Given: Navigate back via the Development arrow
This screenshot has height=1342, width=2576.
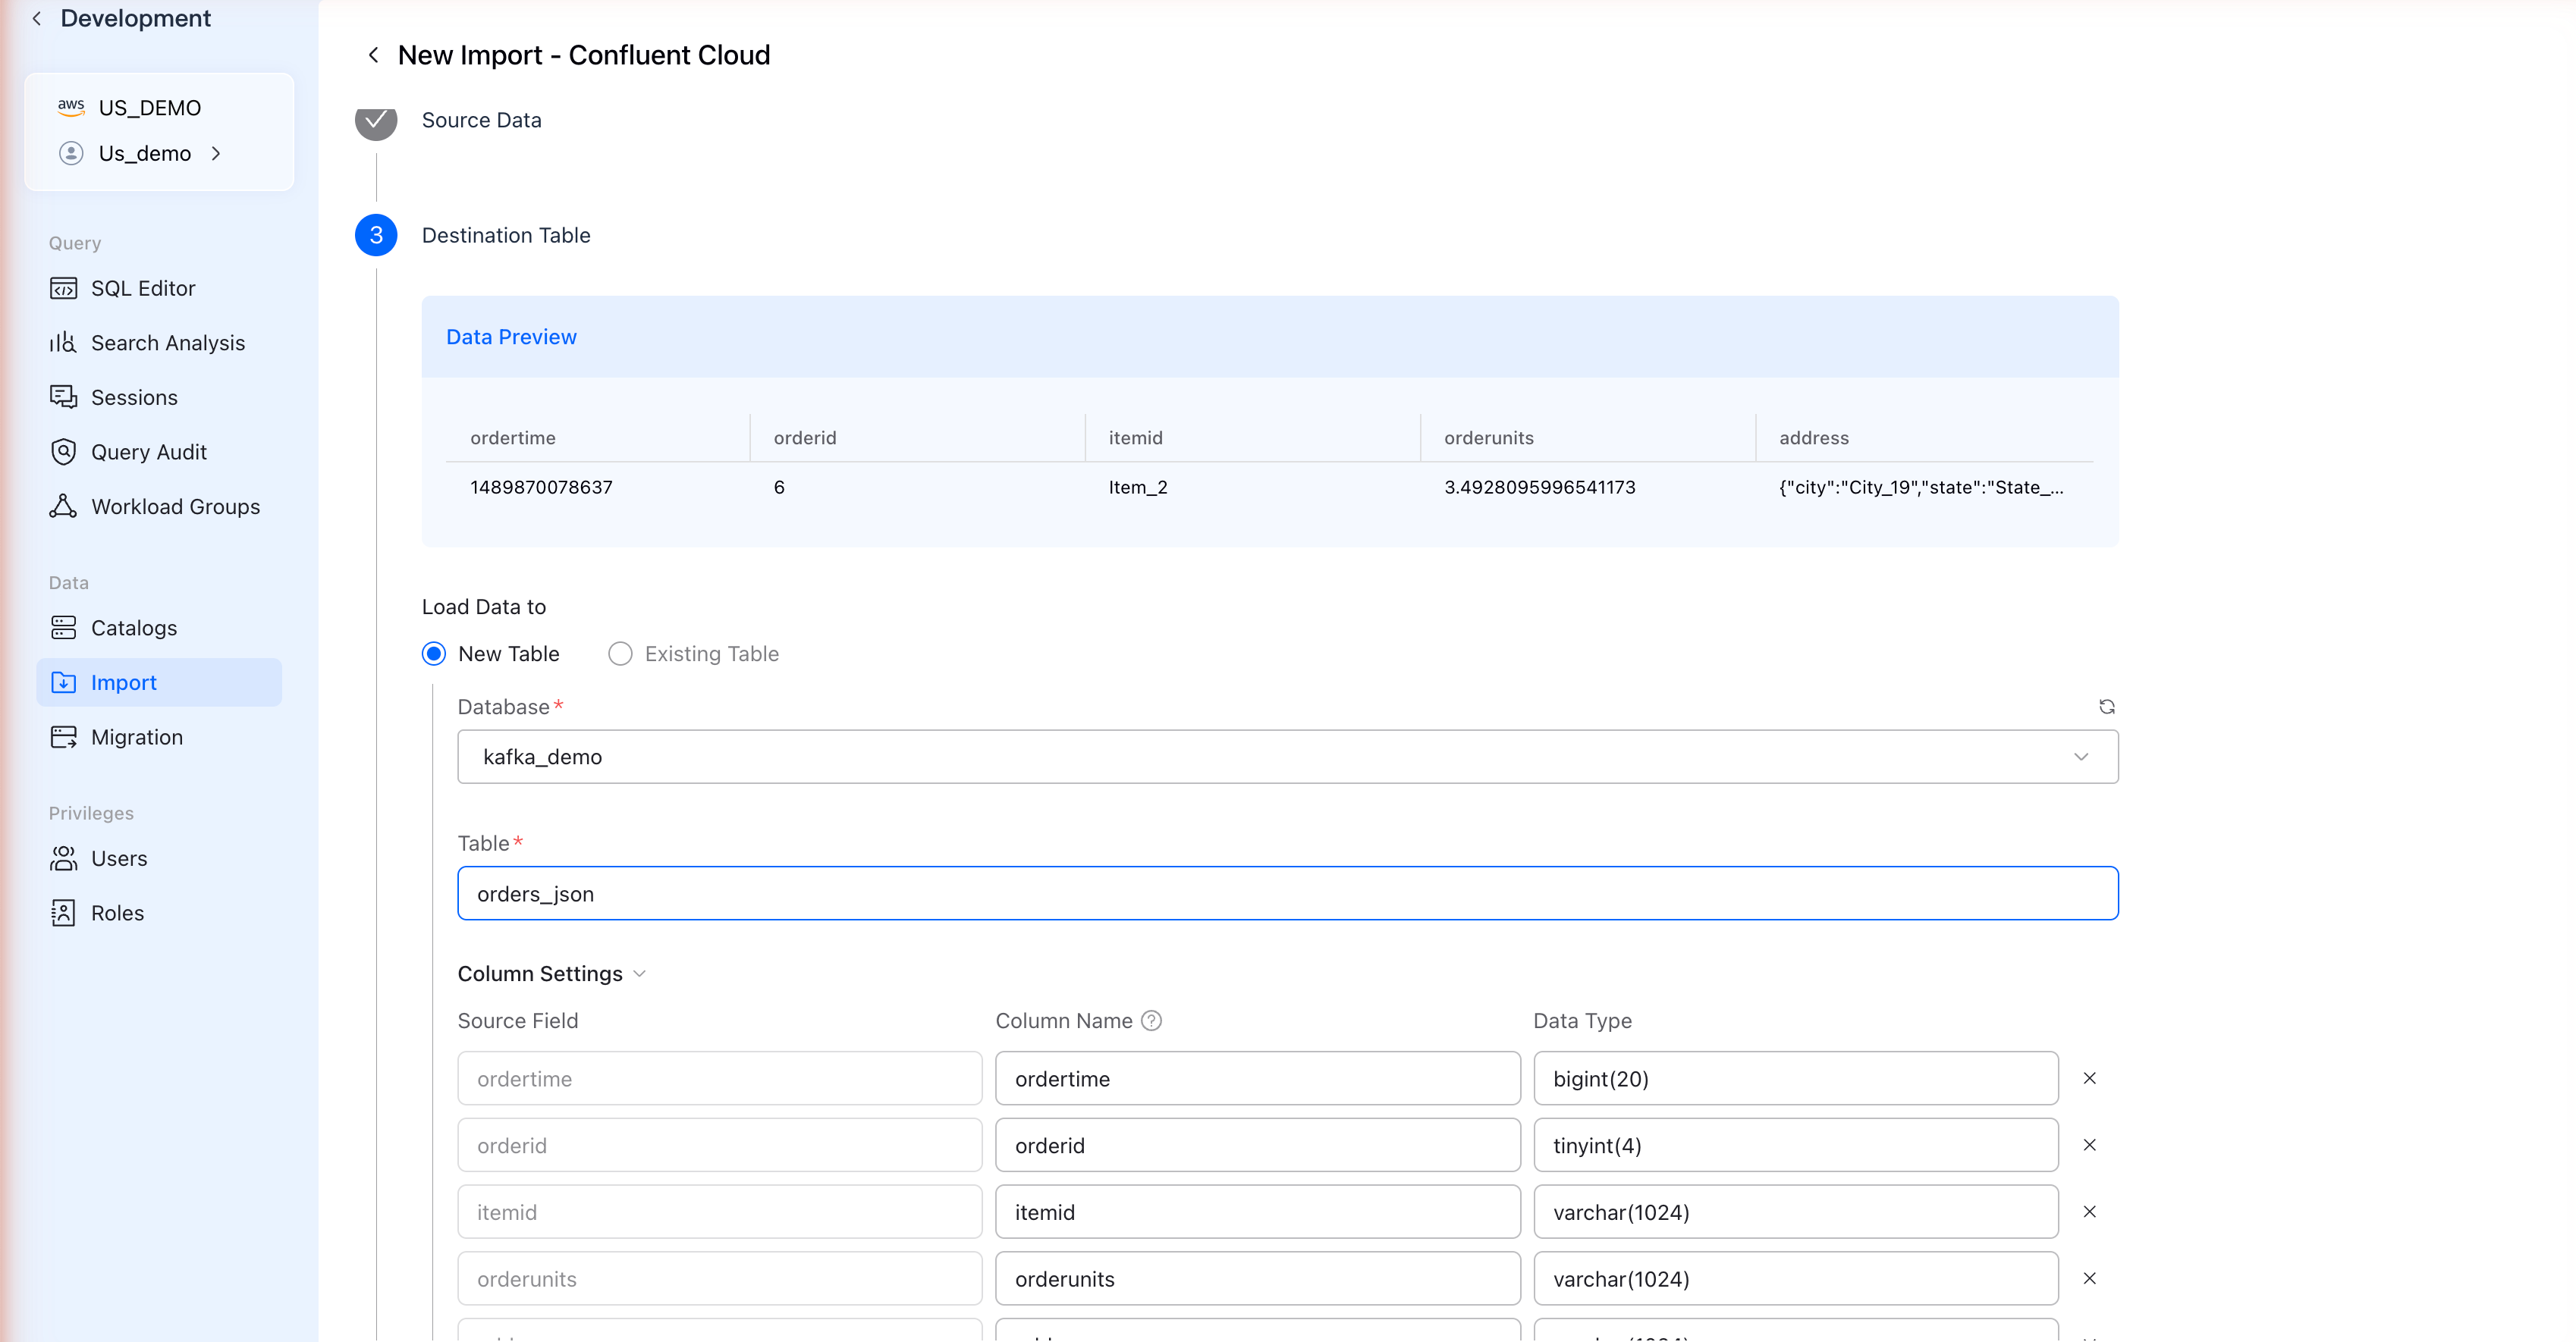Looking at the screenshot, I should tap(37, 18).
